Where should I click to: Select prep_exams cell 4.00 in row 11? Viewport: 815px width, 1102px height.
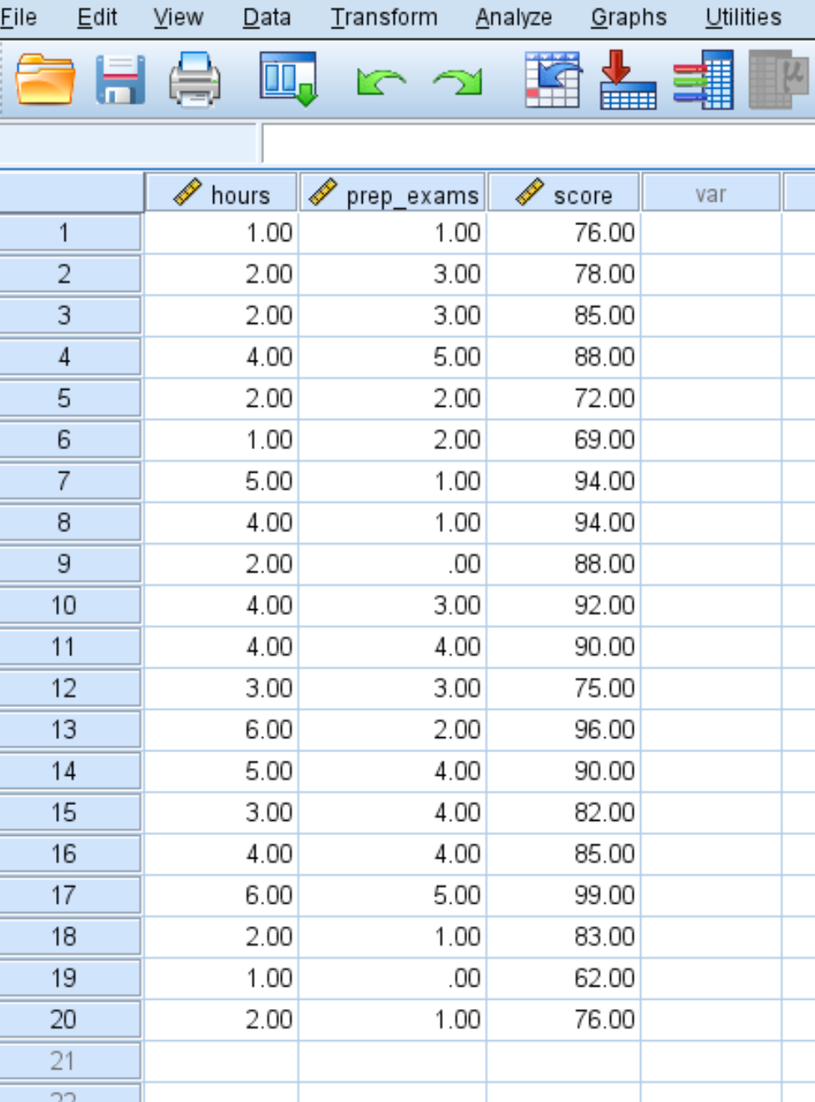(x=392, y=647)
